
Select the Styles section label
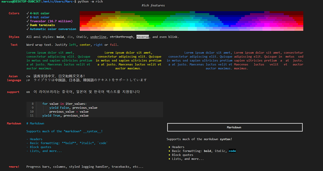(14, 37)
